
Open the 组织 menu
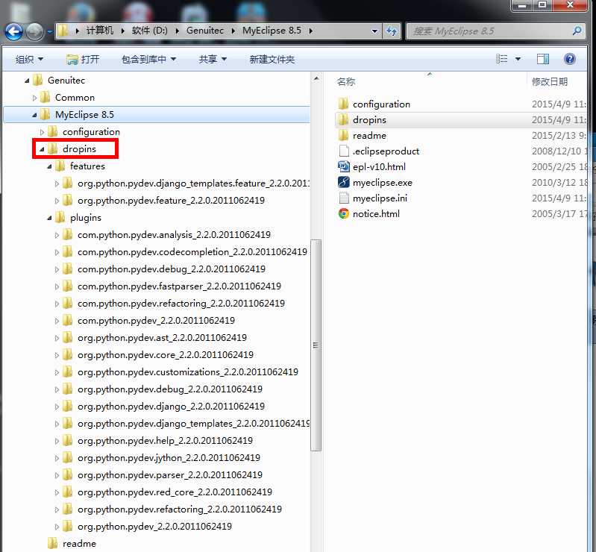29,59
